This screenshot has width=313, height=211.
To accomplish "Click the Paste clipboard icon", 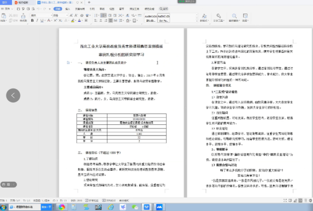I will (x=4, y=16).
